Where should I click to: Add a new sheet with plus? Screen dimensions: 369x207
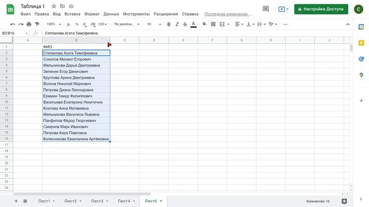click(16, 201)
